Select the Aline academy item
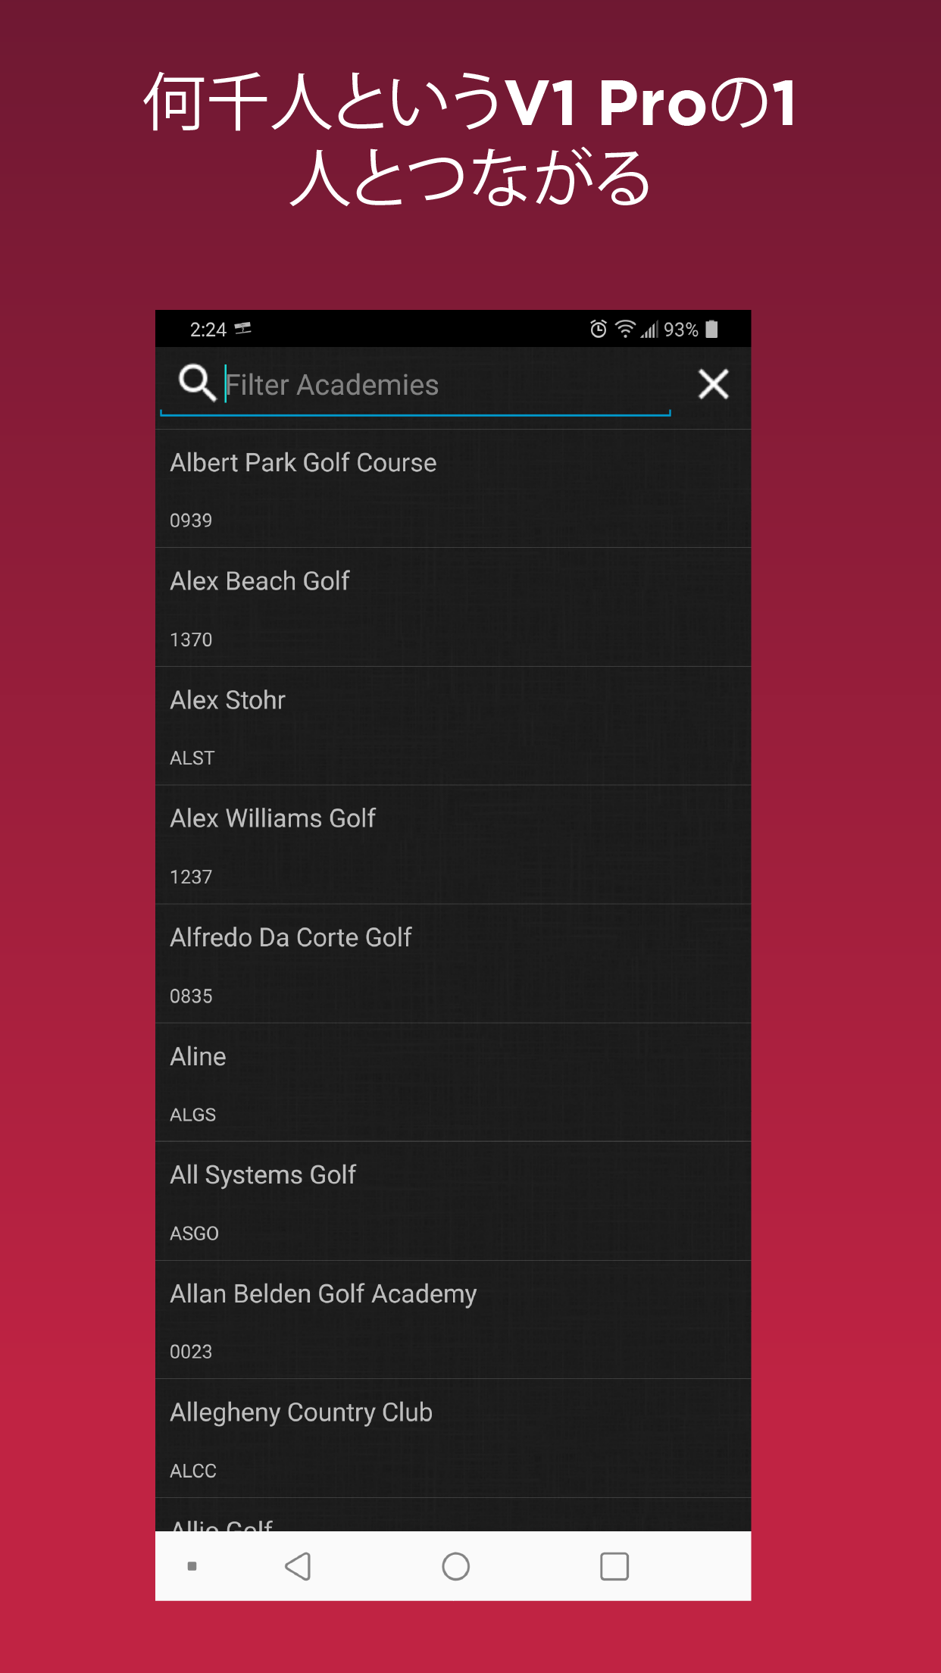The height and width of the screenshot is (1673, 941). [453, 1083]
